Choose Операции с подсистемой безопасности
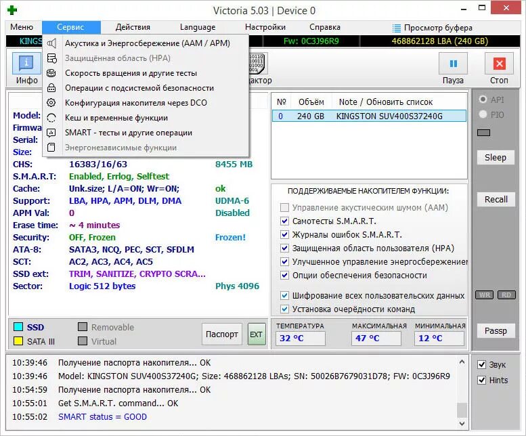 (146, 88)
